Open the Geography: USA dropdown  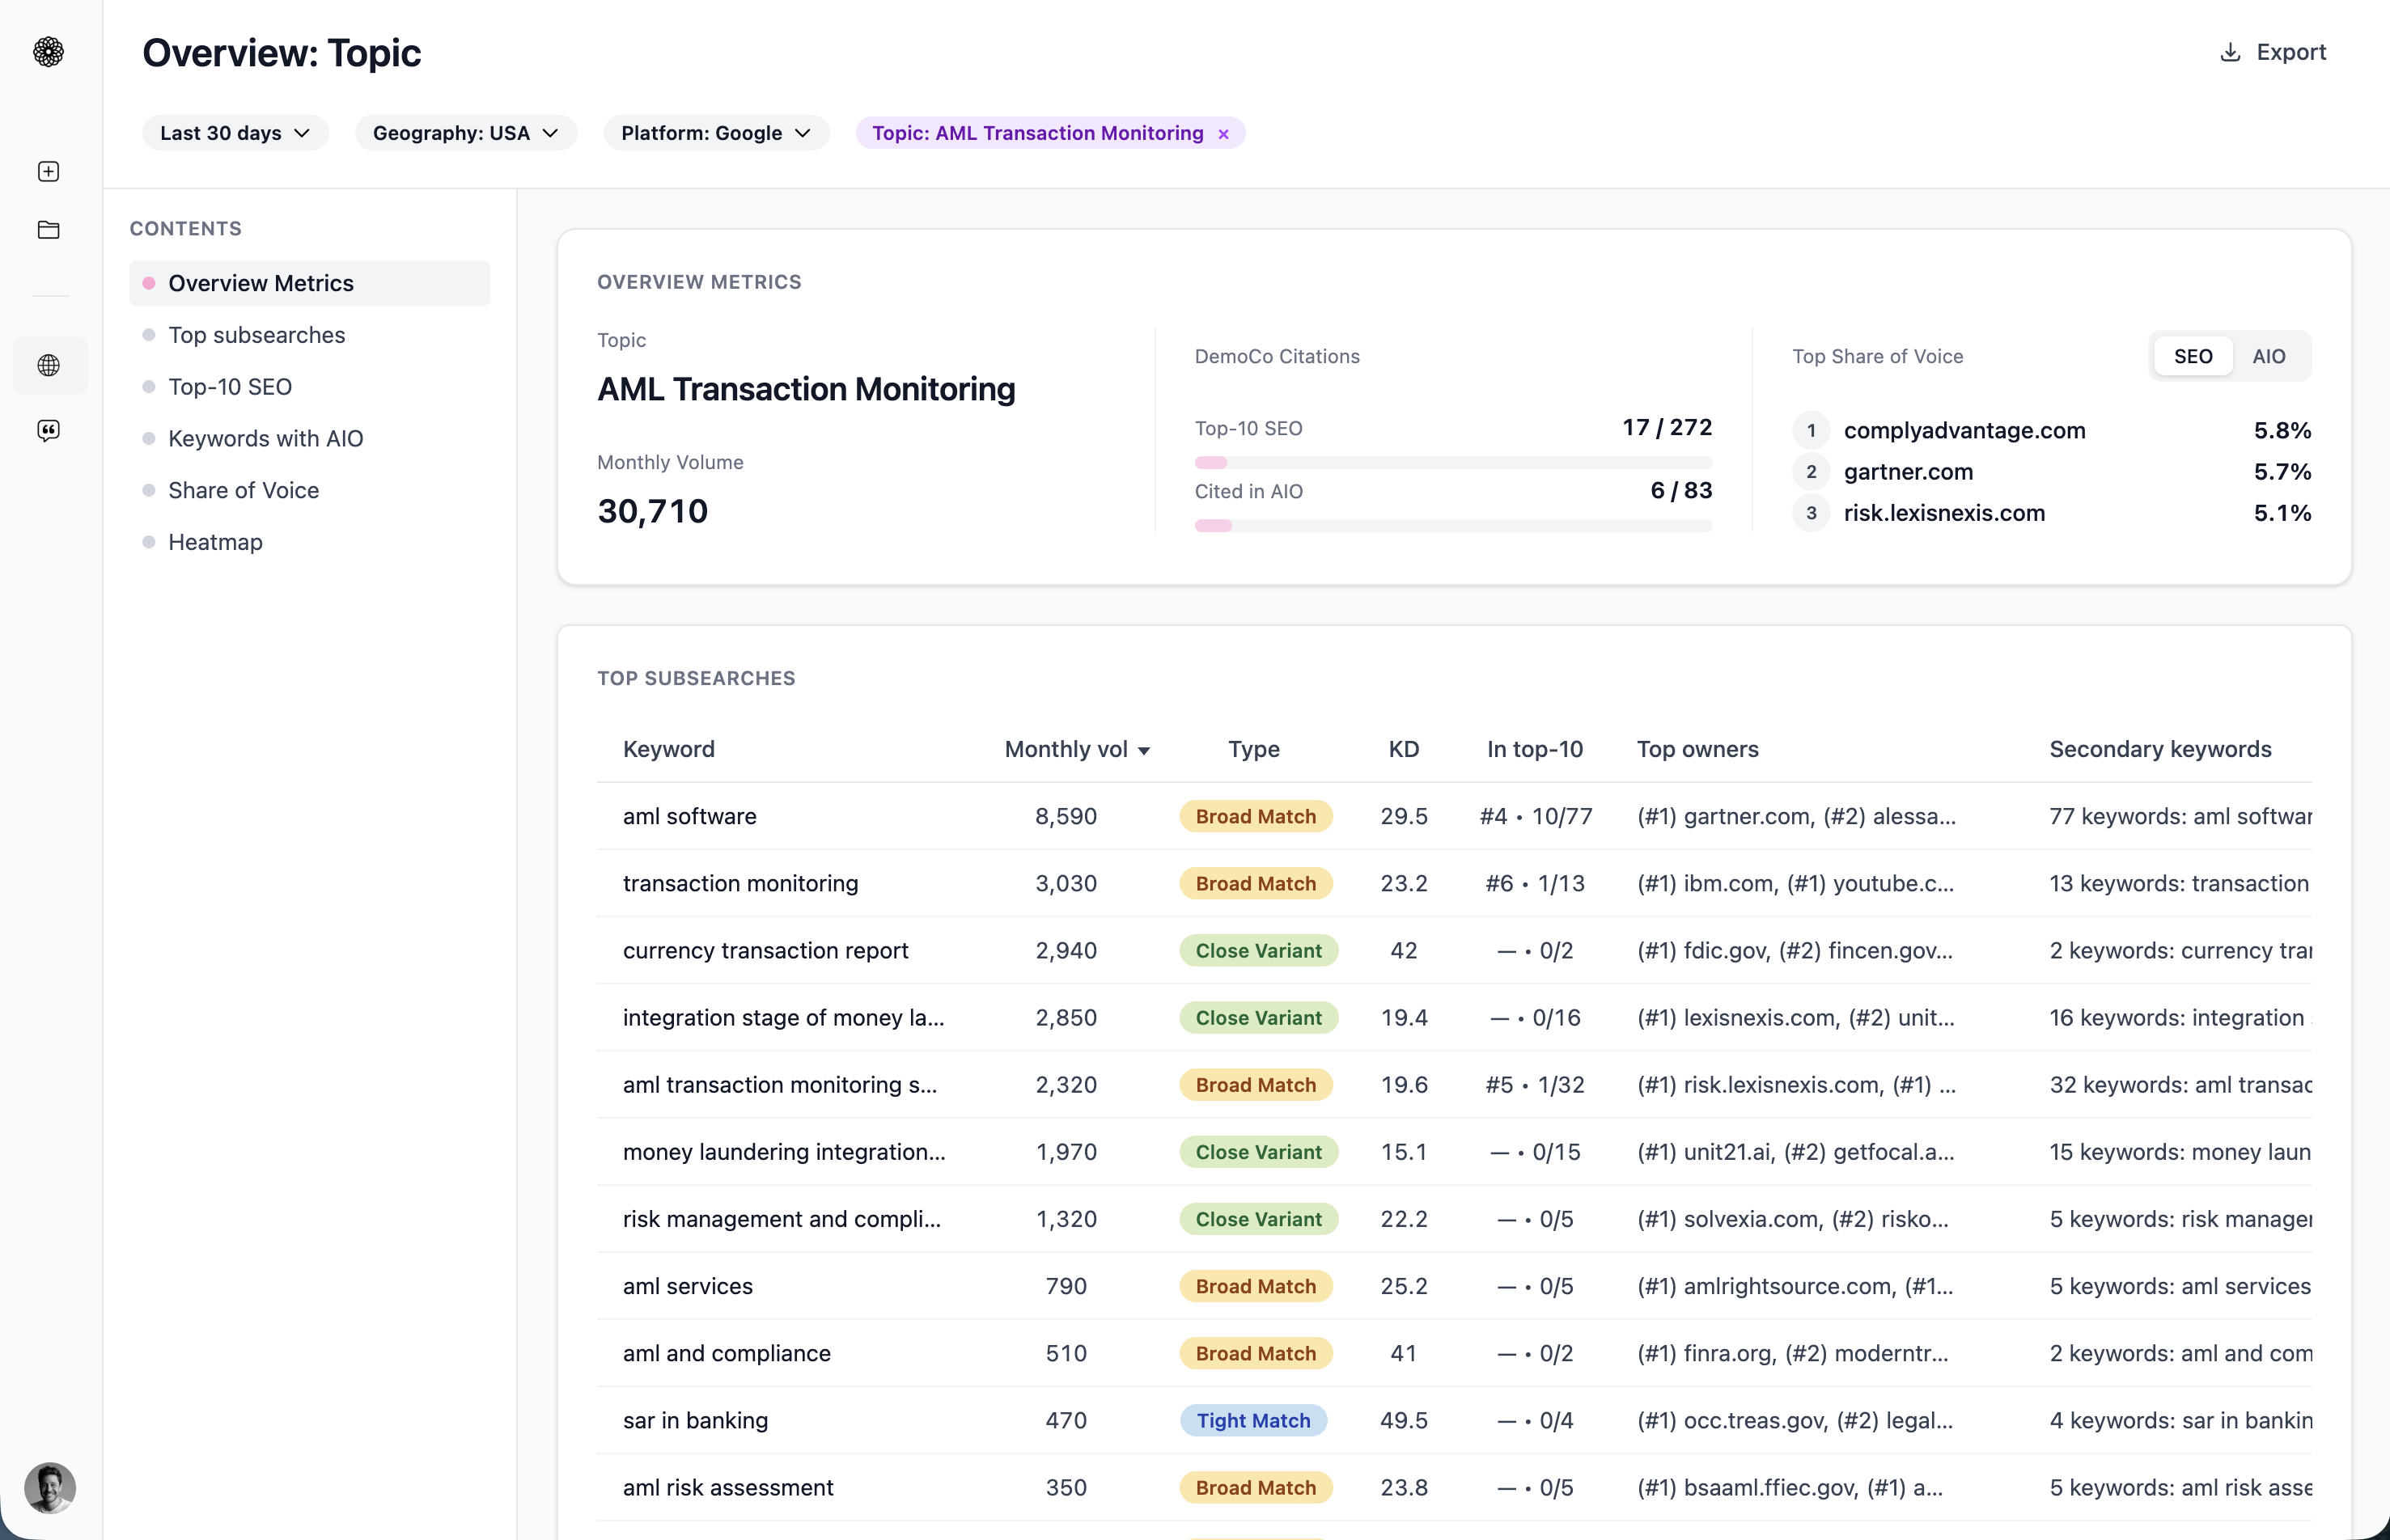click(466, 133)
